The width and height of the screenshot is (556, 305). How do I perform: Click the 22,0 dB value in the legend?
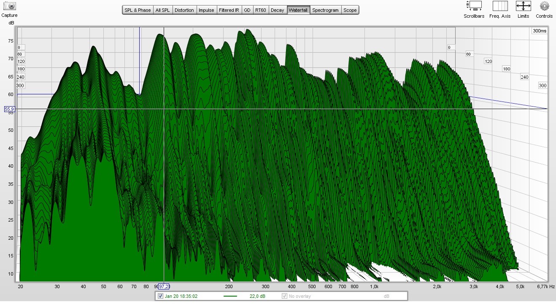[257, 296]
